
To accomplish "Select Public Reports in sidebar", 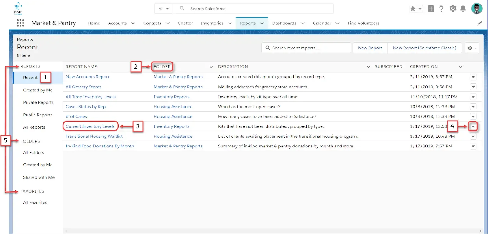I will pos(38,115).
